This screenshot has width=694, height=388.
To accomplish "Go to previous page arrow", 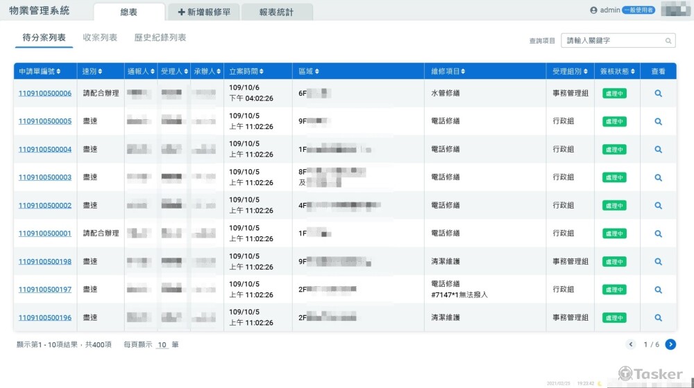I will (x=631, y=344).
